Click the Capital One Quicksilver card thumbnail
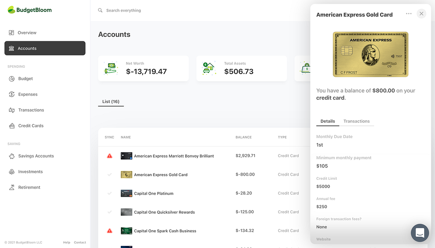This screenshot has width=435, height=248. 127,212
